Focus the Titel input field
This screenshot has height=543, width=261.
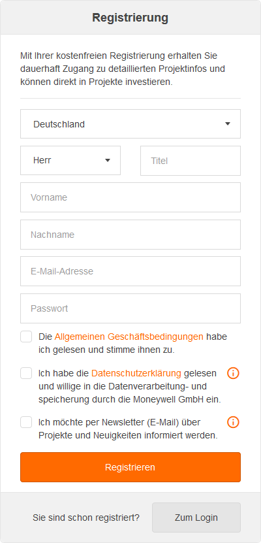191,161
